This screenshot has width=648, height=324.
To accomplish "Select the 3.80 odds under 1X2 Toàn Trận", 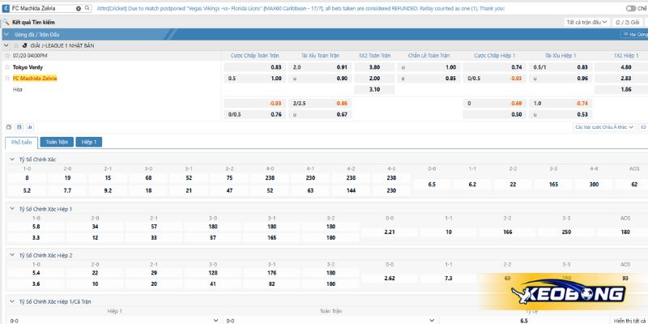I will click(x=374, y=67).
